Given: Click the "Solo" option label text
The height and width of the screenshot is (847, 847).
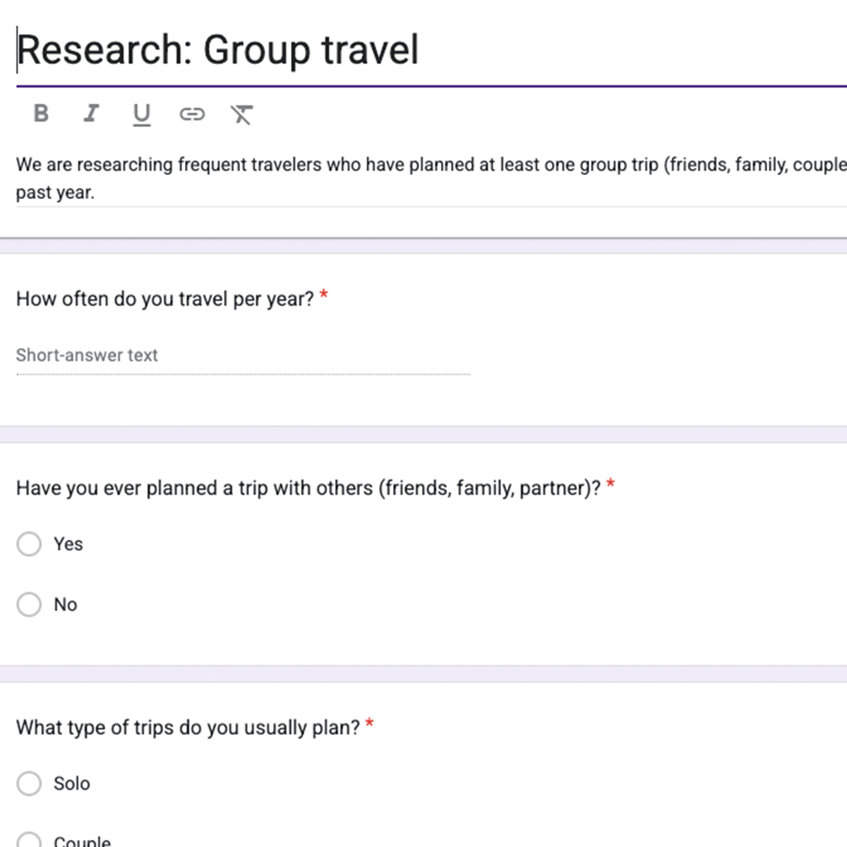Looking at the screenshot, I should tap(71, 783).
